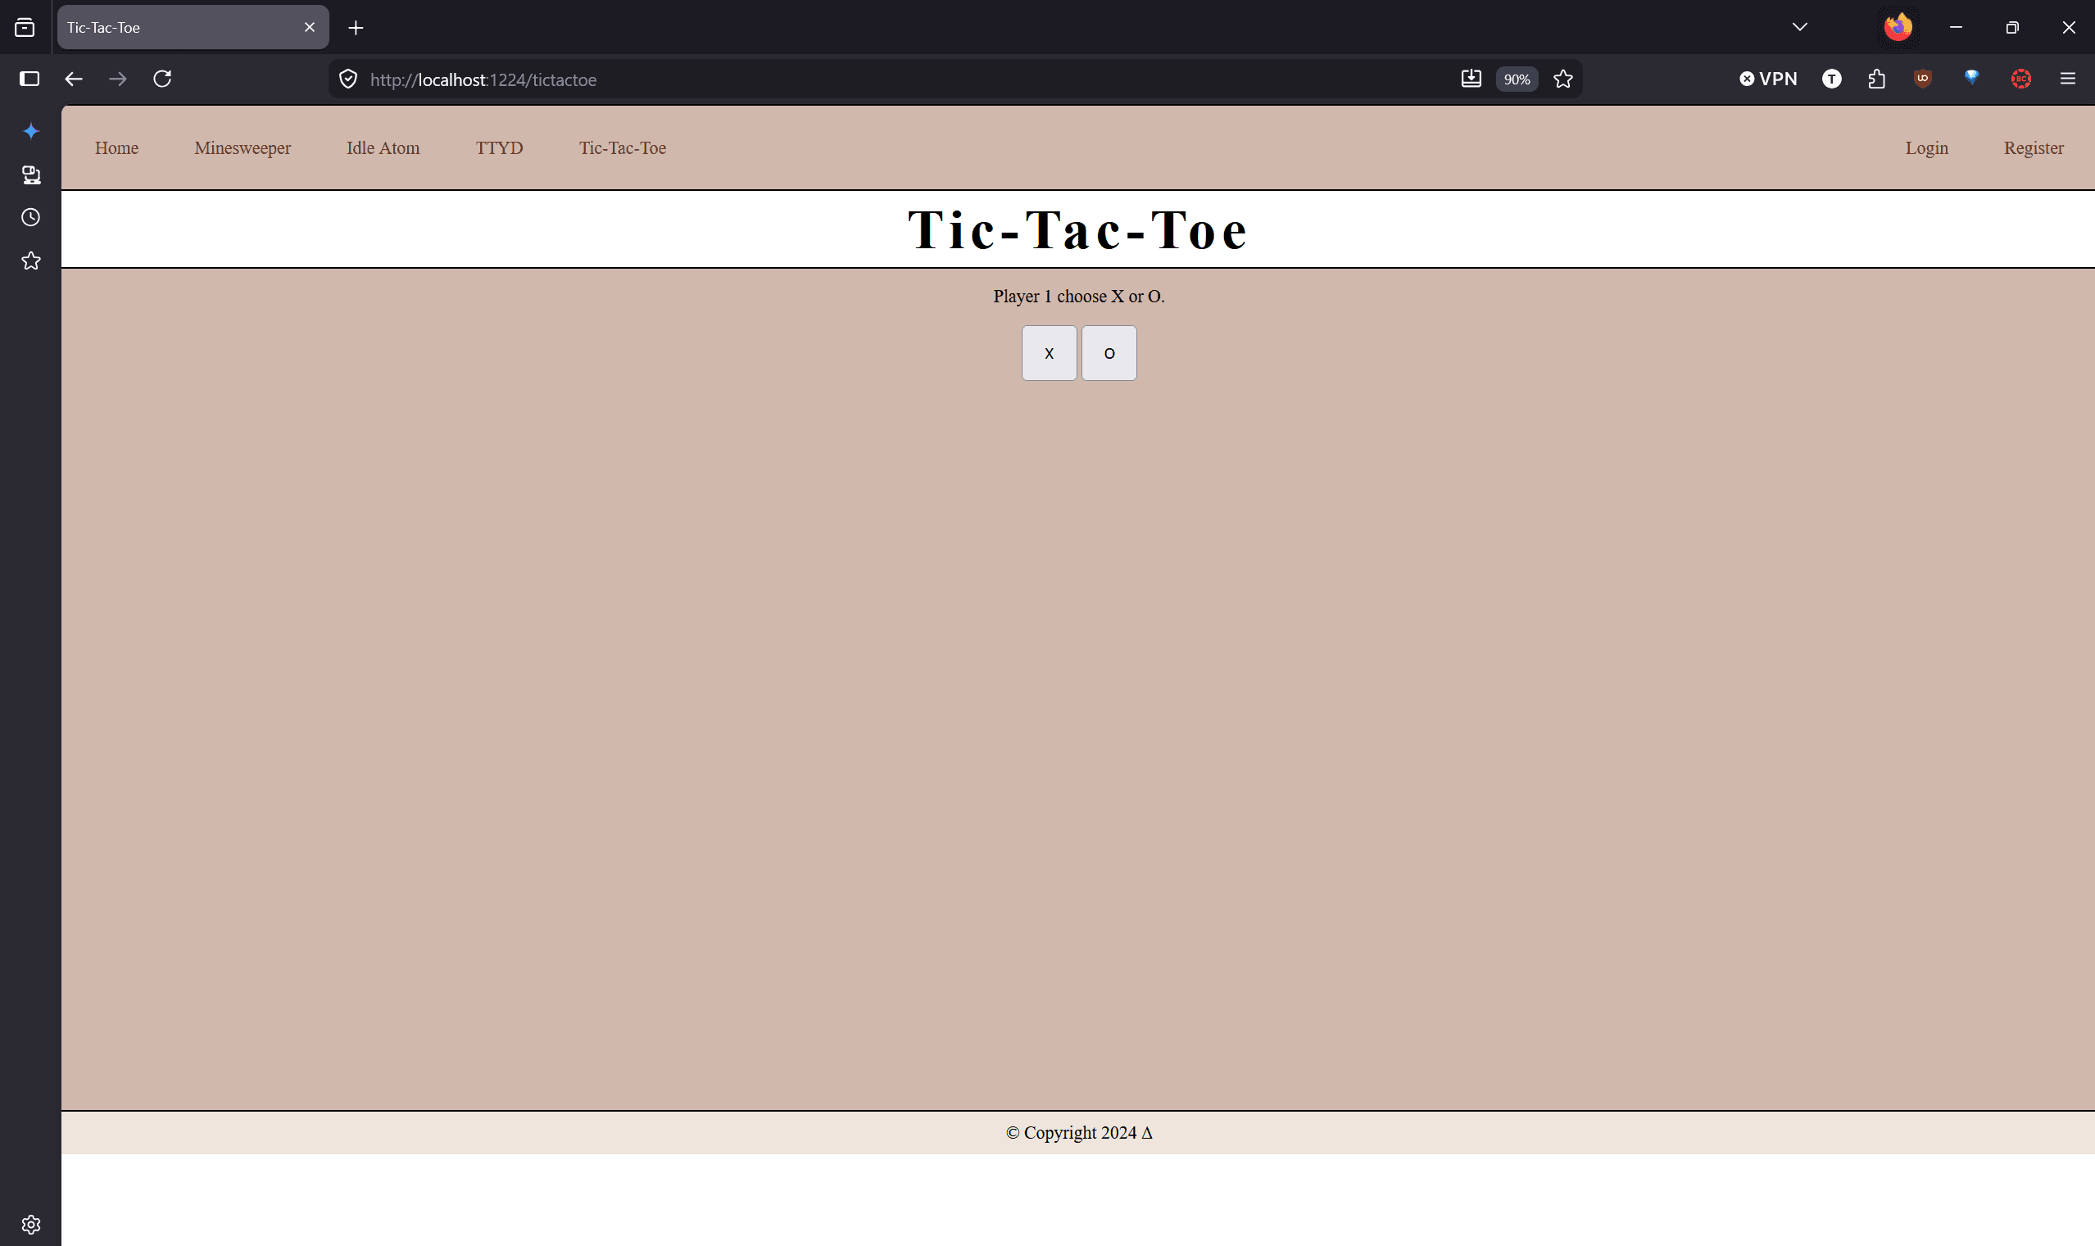Click the address bar URL field
The image size is (2095, 1246).
[x=907, y=79]
